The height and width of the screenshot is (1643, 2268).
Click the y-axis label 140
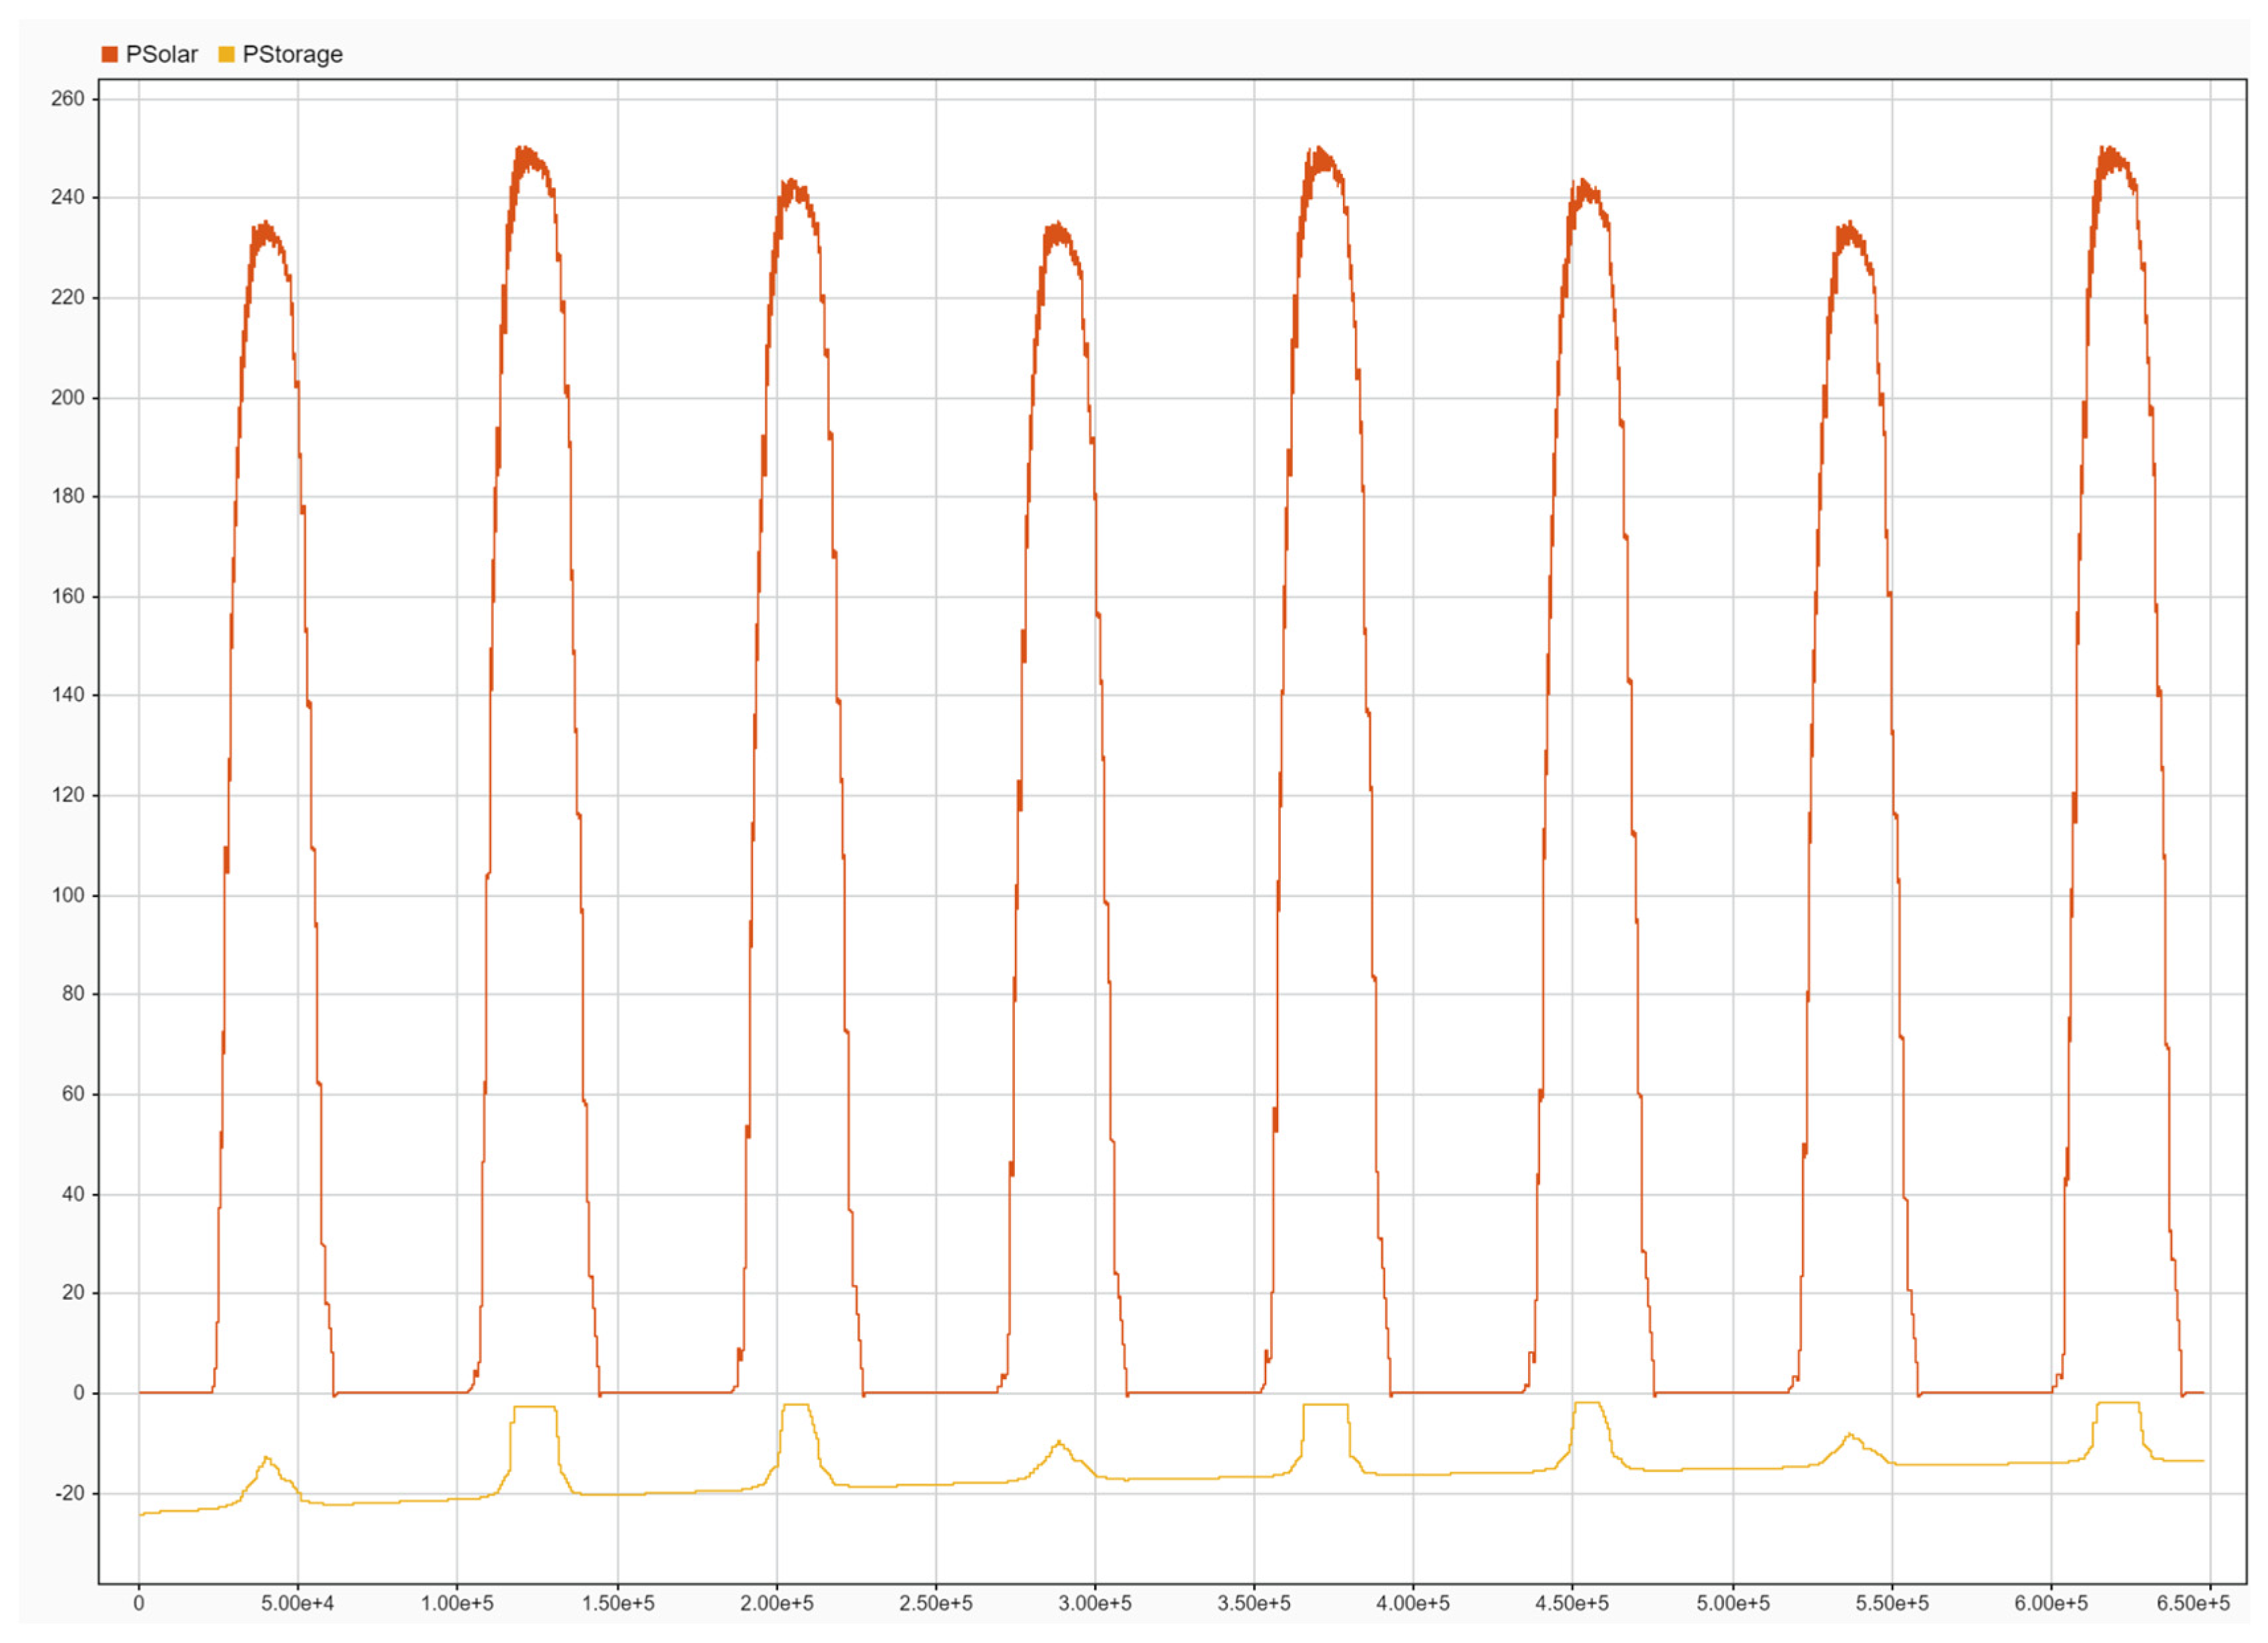pyautogui.click(x=68, y=695)
